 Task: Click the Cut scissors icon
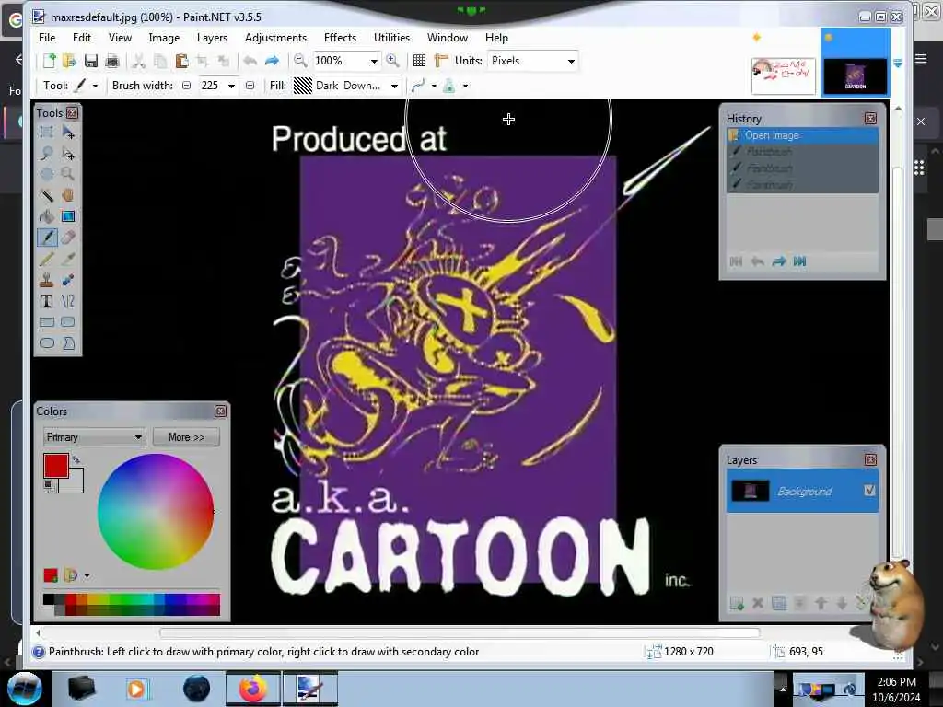139,61
